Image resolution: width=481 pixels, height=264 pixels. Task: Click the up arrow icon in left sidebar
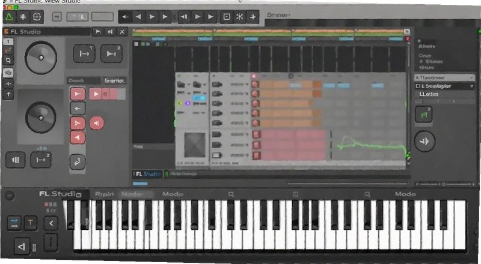[8, 95]
